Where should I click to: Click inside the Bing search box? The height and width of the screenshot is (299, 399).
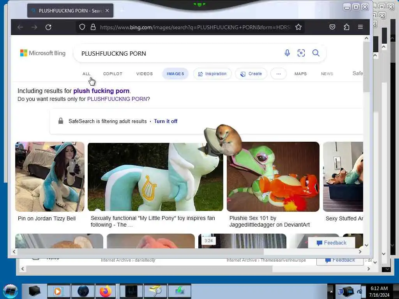click(178, 53)
